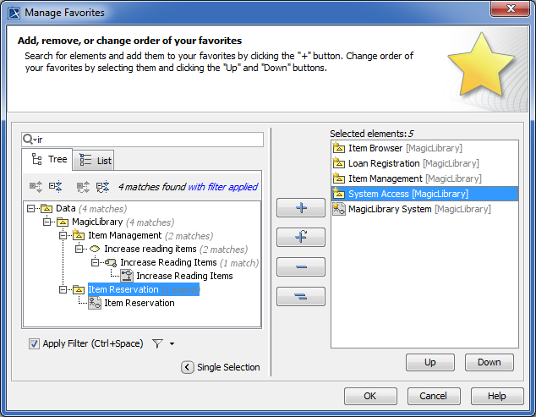Close the Manage Favorites dialog
This screenshot has height=417, width=536.
(x=510, y=8)
